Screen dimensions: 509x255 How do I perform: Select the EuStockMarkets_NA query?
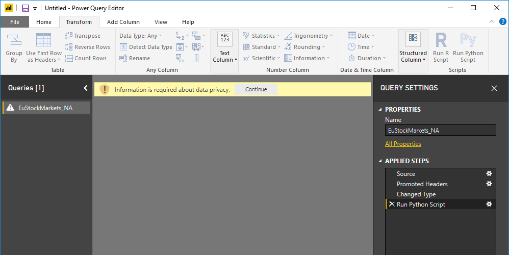pyautogui.click(x=46, y=108)
